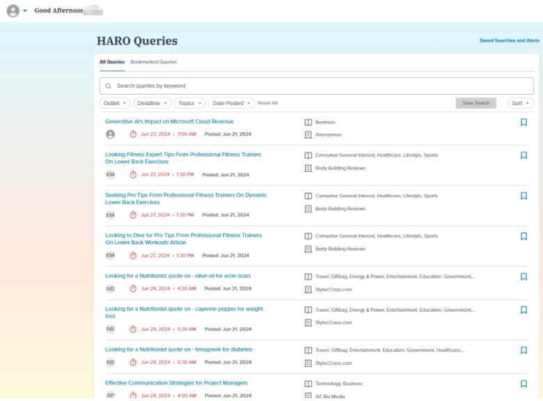This screenshot has width=543, height=401.
Task: Click KM avatar on Dynamic Lower Back Exercises query
Action: [111, 215]
